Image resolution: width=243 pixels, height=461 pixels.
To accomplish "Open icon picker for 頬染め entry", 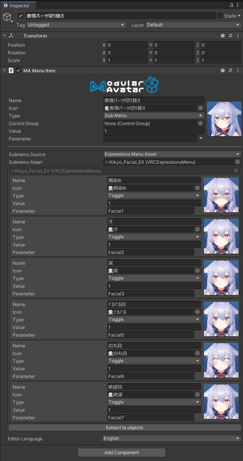I will (197, 188).
